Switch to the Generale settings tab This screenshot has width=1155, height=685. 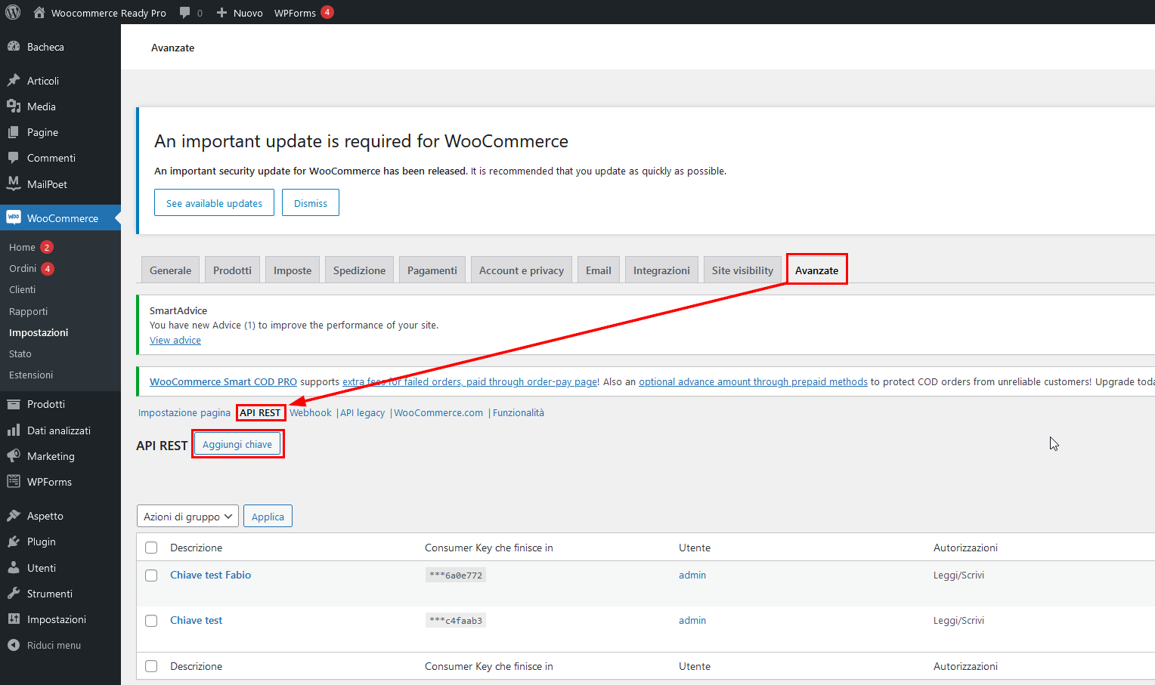[170, 270]
